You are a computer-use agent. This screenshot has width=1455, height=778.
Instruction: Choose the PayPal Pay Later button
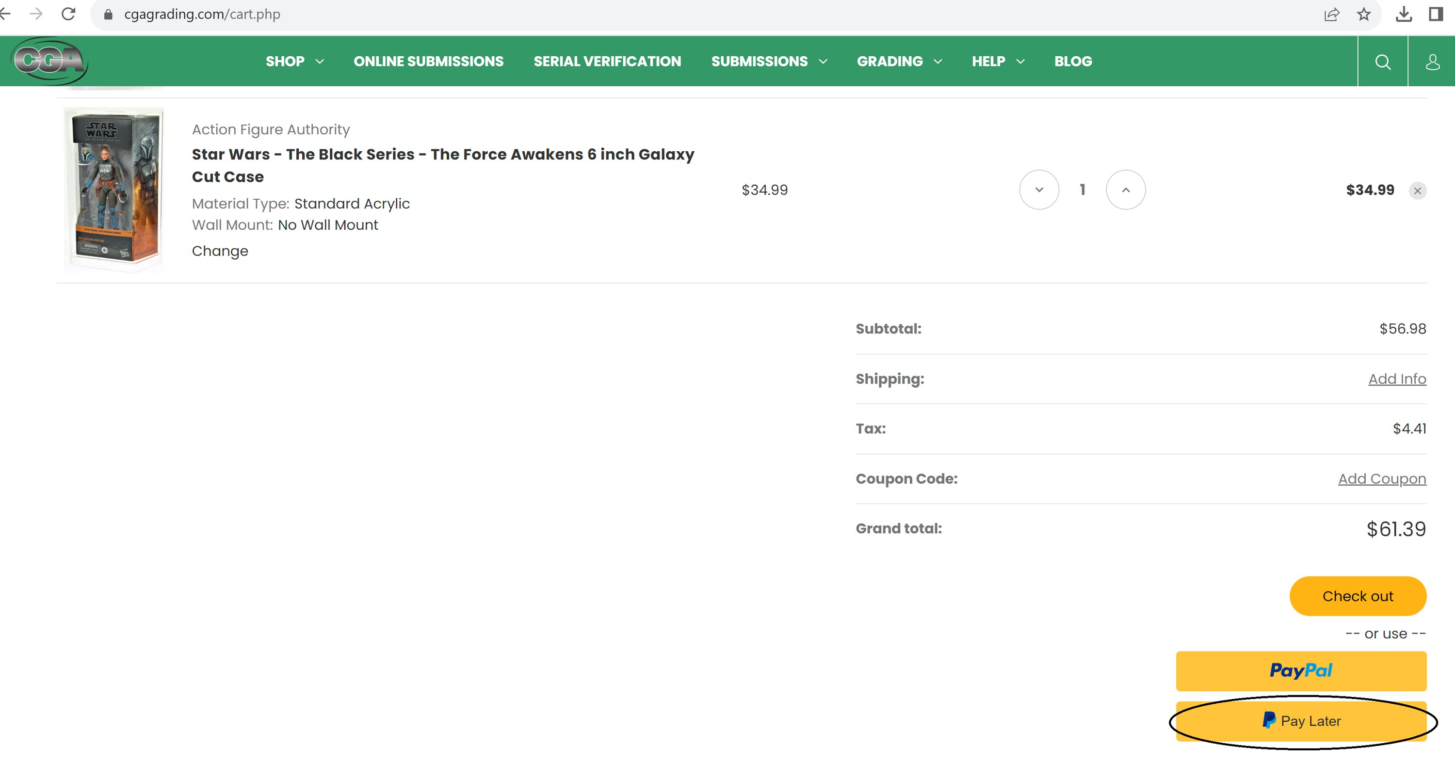(x=1301, y=721)
